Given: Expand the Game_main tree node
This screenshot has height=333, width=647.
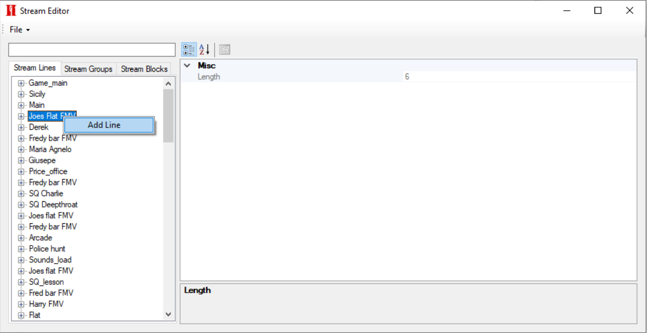Looking at the screenshot, I should (x=21, y=83).
